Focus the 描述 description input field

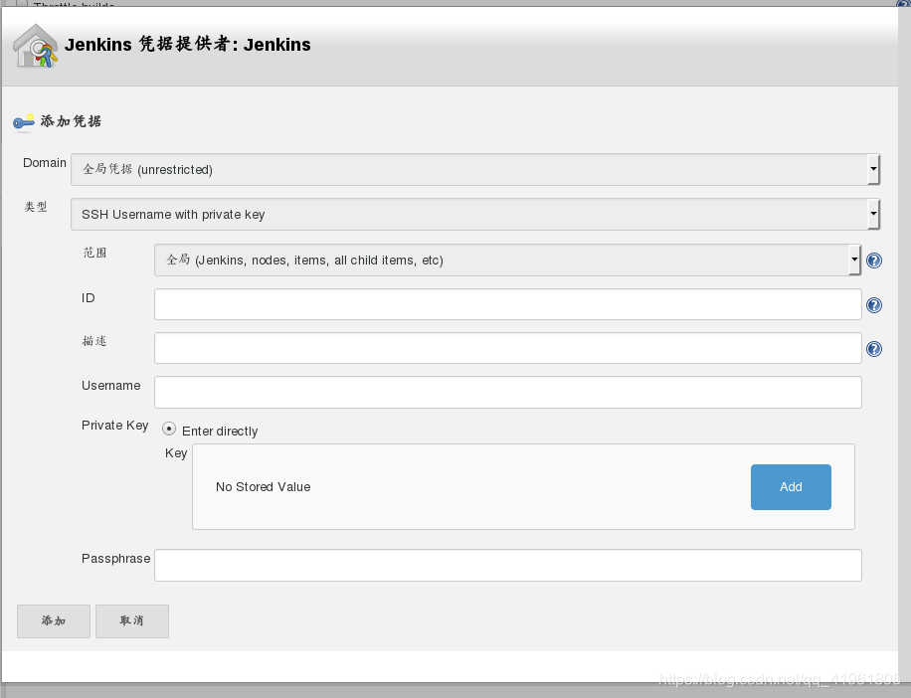(x=508, y=348)
